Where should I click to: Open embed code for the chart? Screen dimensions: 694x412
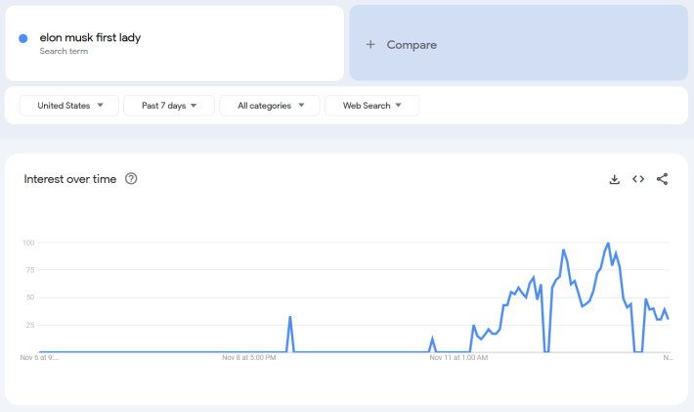point(638,179)
